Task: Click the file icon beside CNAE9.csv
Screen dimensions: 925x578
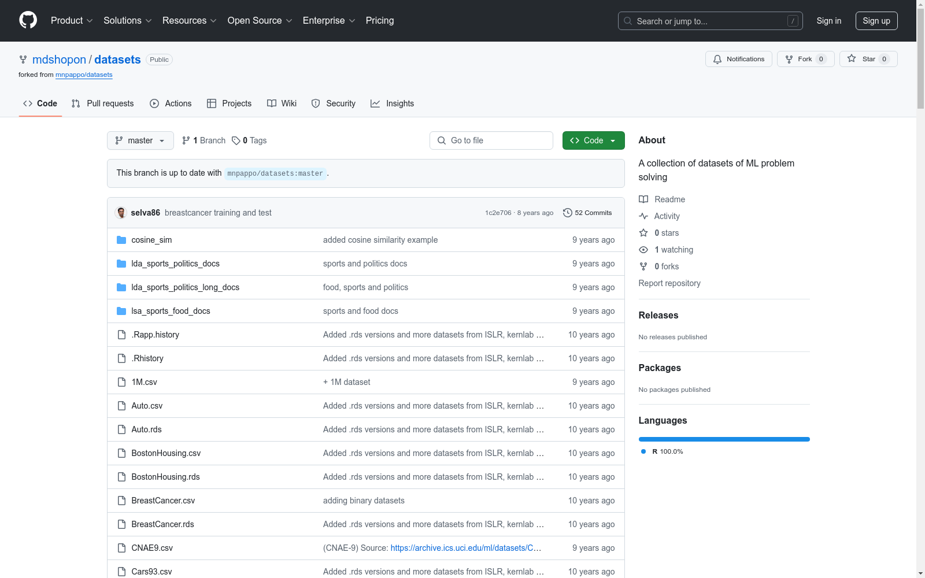Action: 121,548
